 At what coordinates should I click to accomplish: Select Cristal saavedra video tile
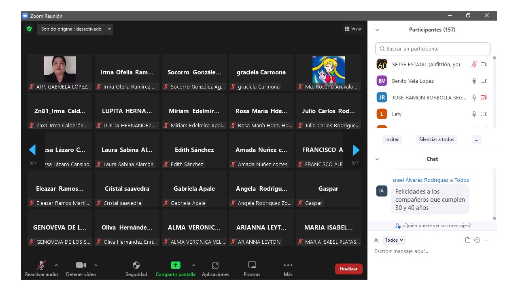click(x=127, y=189)
